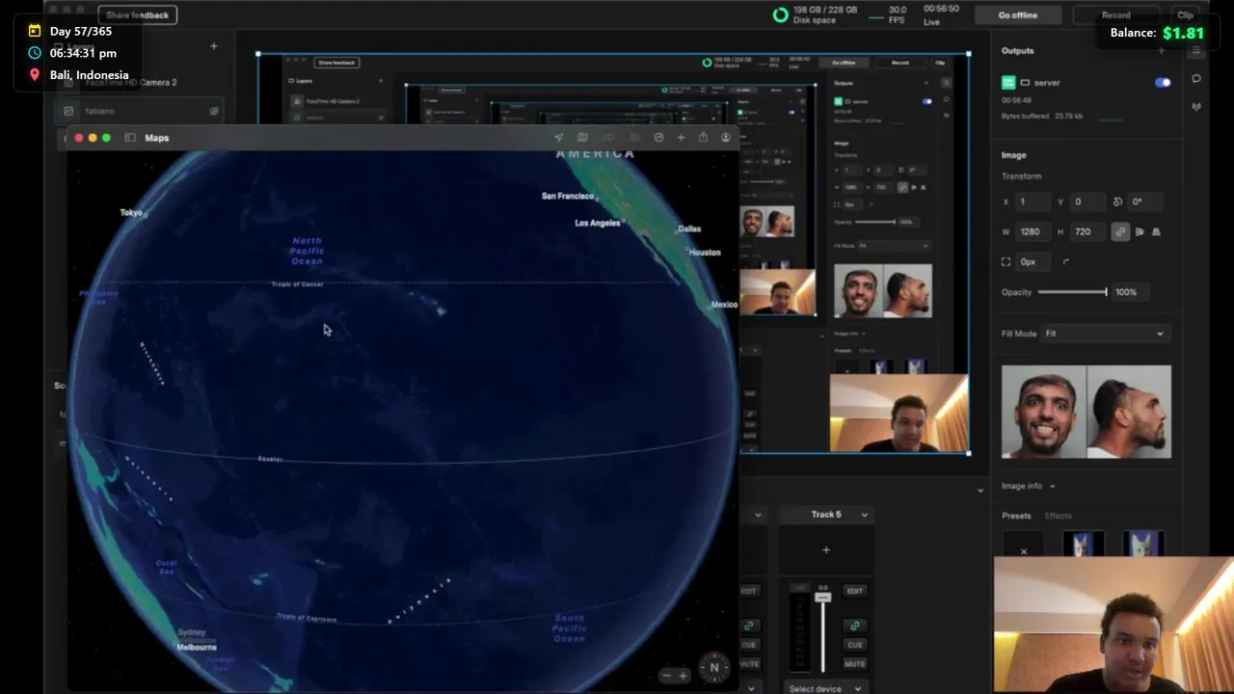Select the FaceTime HD Camera 2 layer

tap(140, 83)
